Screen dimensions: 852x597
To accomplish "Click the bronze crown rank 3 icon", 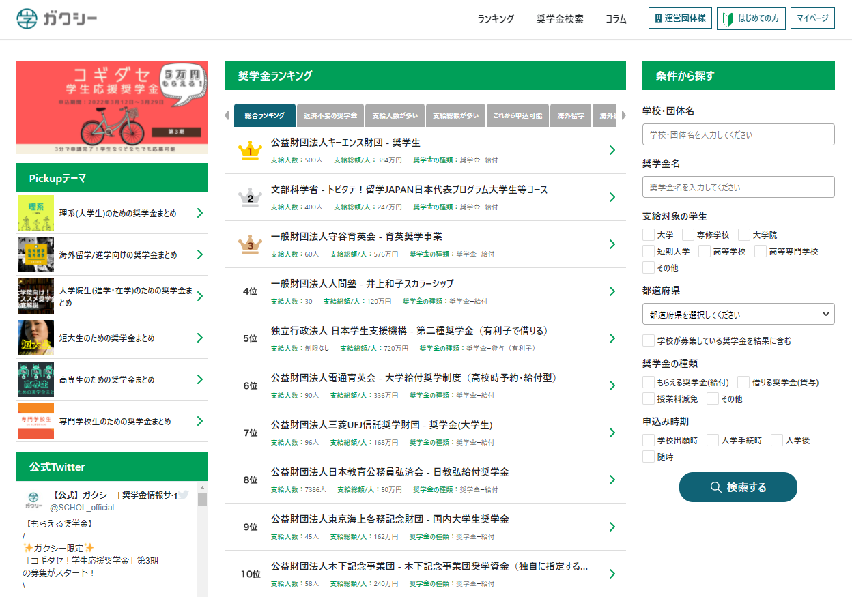I will pos(250,244).
